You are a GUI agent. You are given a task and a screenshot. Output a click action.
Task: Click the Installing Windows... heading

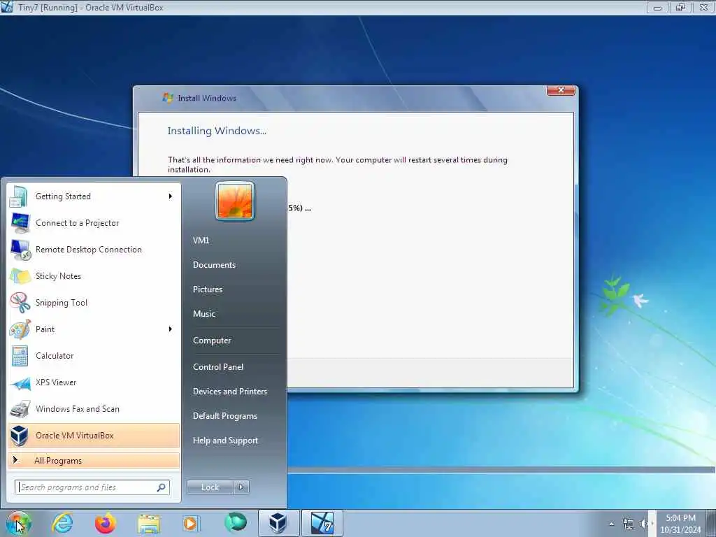coord(217,131)
